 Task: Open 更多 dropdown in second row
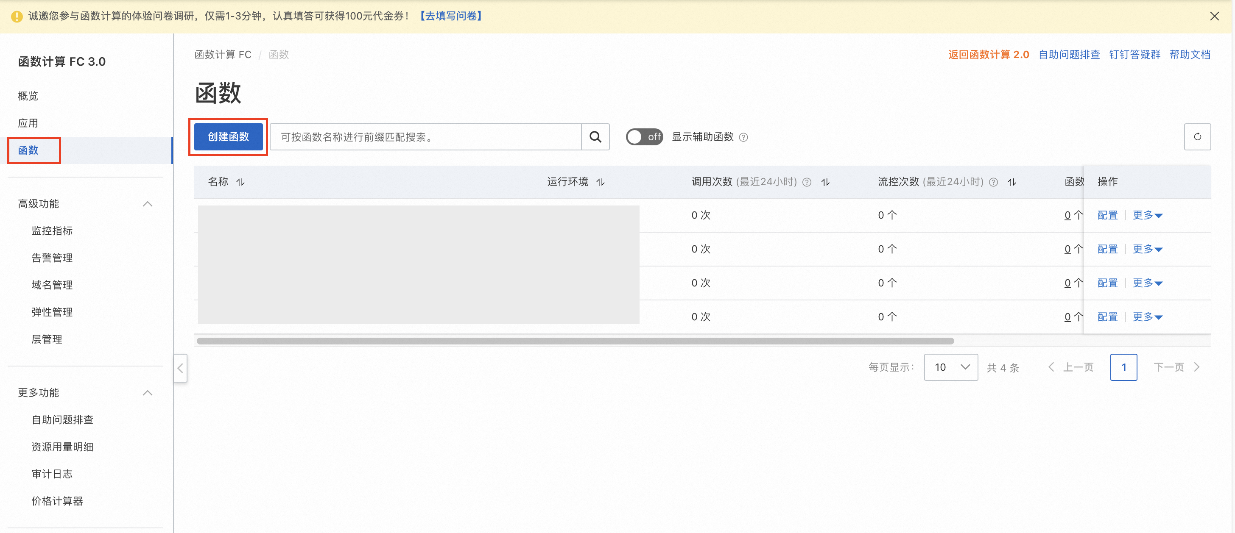click(1147, 249)
